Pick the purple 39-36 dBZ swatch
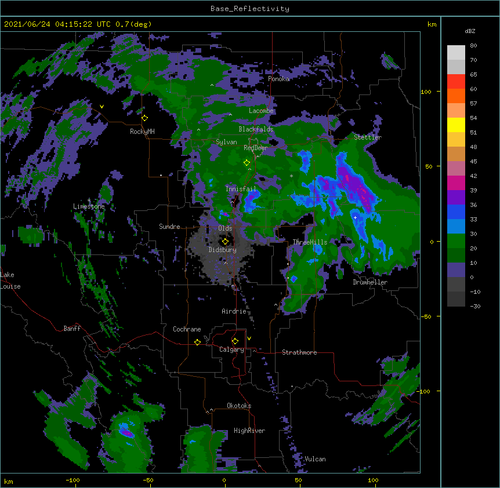 (456, 198)
